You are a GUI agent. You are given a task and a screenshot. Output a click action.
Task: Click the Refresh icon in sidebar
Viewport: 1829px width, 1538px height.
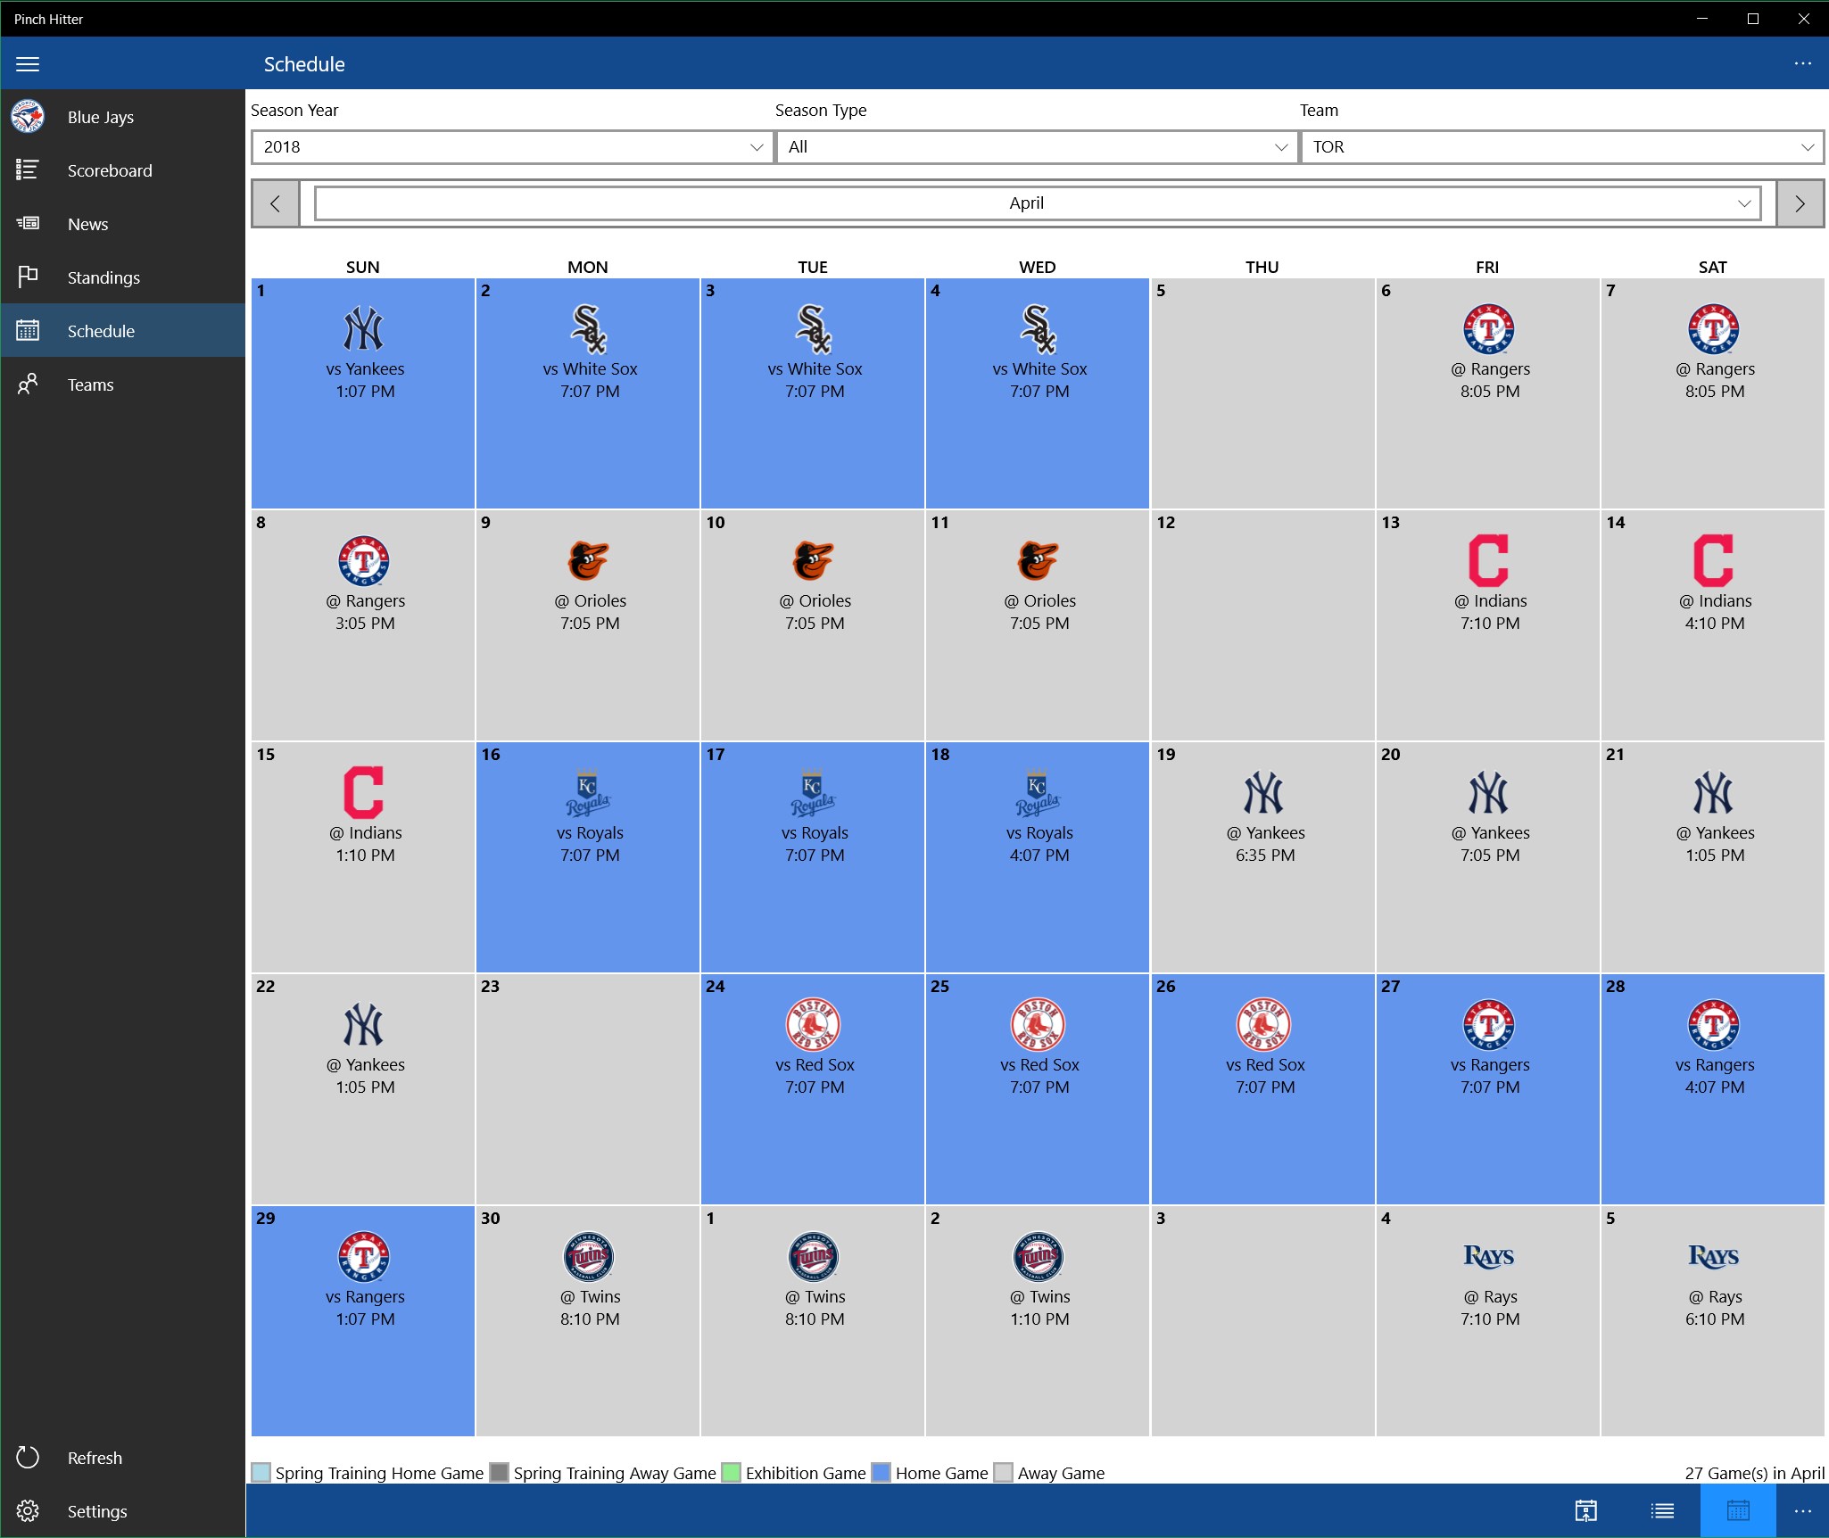tap(28, 1458)
